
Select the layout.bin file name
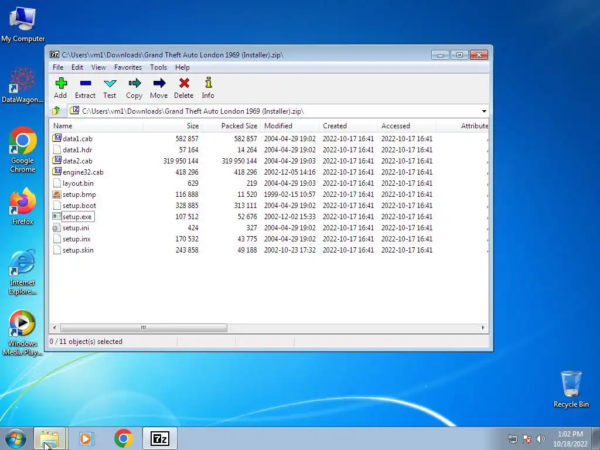click(78, 183)
